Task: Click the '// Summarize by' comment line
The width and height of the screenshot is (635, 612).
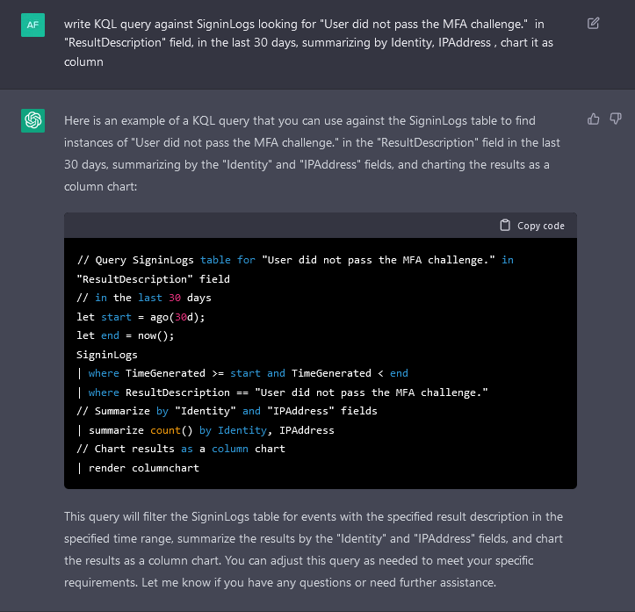Action: (x=227, y=411)
